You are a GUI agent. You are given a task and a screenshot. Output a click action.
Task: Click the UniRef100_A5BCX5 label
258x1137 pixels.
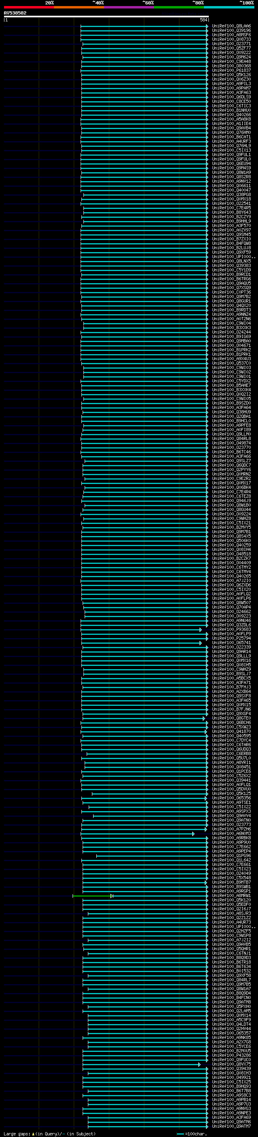pos(231,678)
